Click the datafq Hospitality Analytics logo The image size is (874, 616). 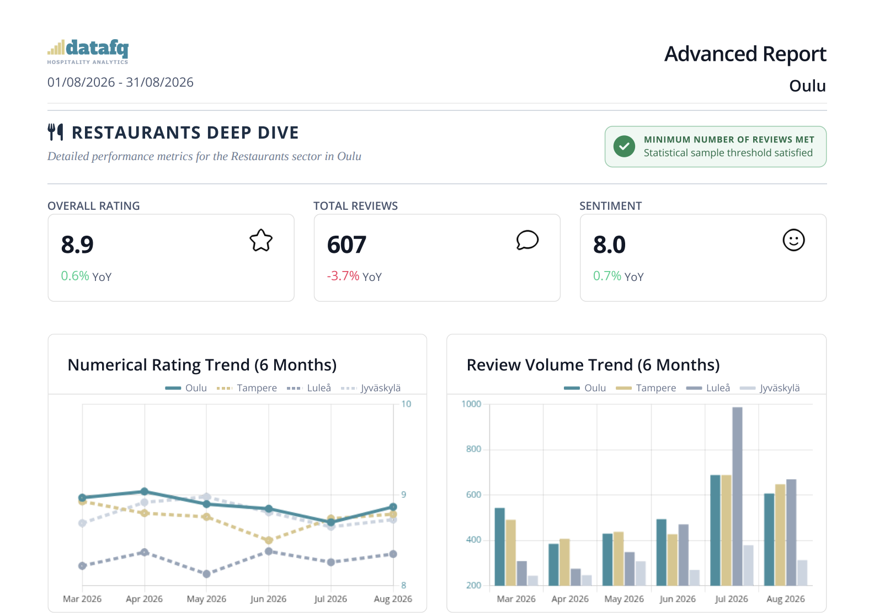click(x=88, y=52)
